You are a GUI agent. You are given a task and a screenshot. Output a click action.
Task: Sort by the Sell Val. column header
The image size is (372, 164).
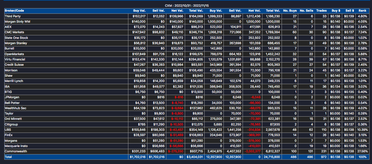click(x=158, y=11)
